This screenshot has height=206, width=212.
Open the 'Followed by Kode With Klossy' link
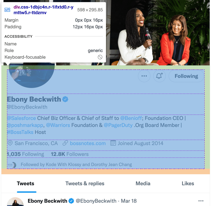coord(76,165)
